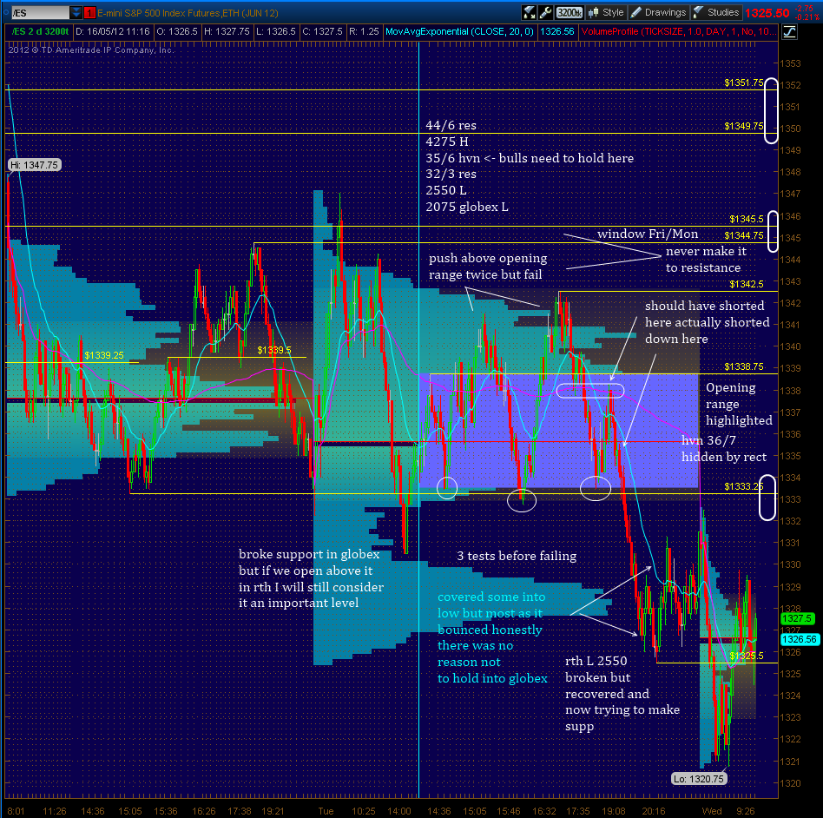Screen dimensions: 823x818
Task: Click the 'Opening range highlighted' annotation text
Action: point(739,404)
